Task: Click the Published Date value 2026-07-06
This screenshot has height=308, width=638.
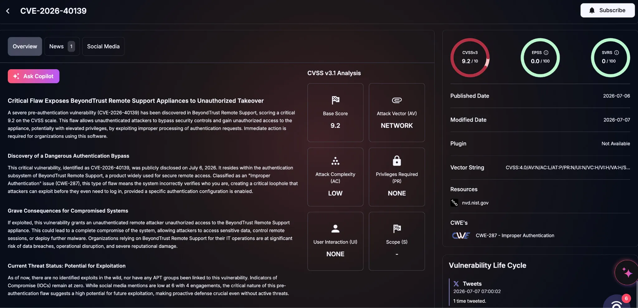Action: (616, 96)
